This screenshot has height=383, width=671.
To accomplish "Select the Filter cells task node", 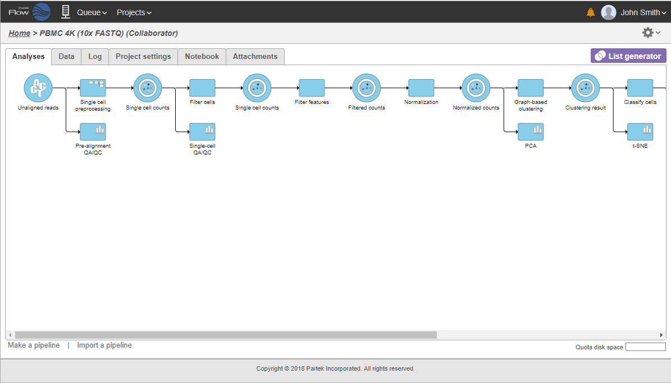I will click(202, 88).
